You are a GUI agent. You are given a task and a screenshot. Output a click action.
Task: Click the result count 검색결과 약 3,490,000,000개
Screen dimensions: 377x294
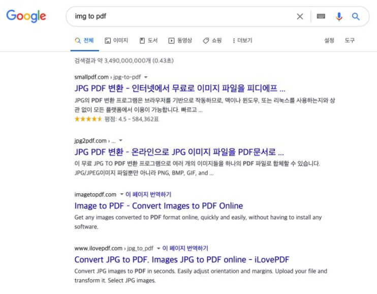tap(124, 61)
